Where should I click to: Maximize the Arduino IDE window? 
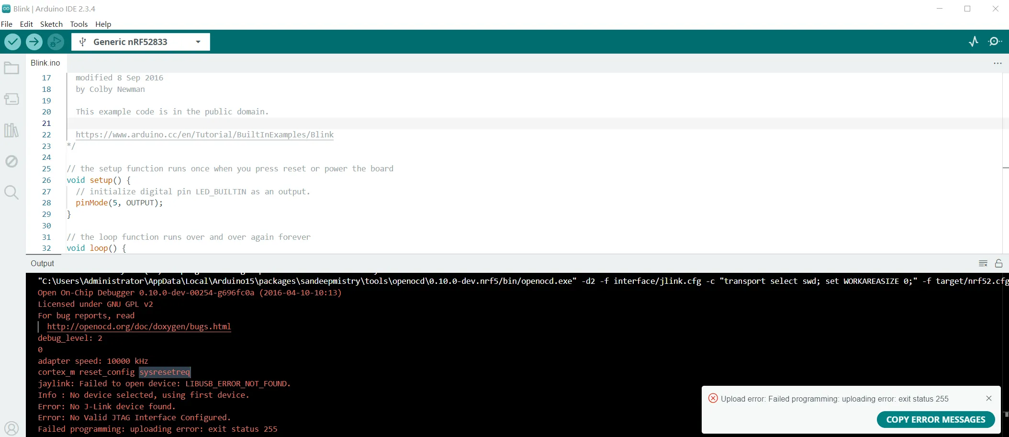(x=967, y=9)
